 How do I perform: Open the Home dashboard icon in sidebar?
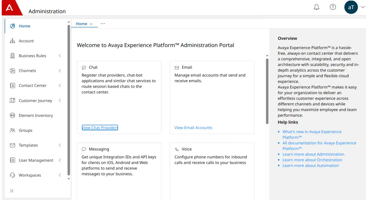(x=12, y=26)
